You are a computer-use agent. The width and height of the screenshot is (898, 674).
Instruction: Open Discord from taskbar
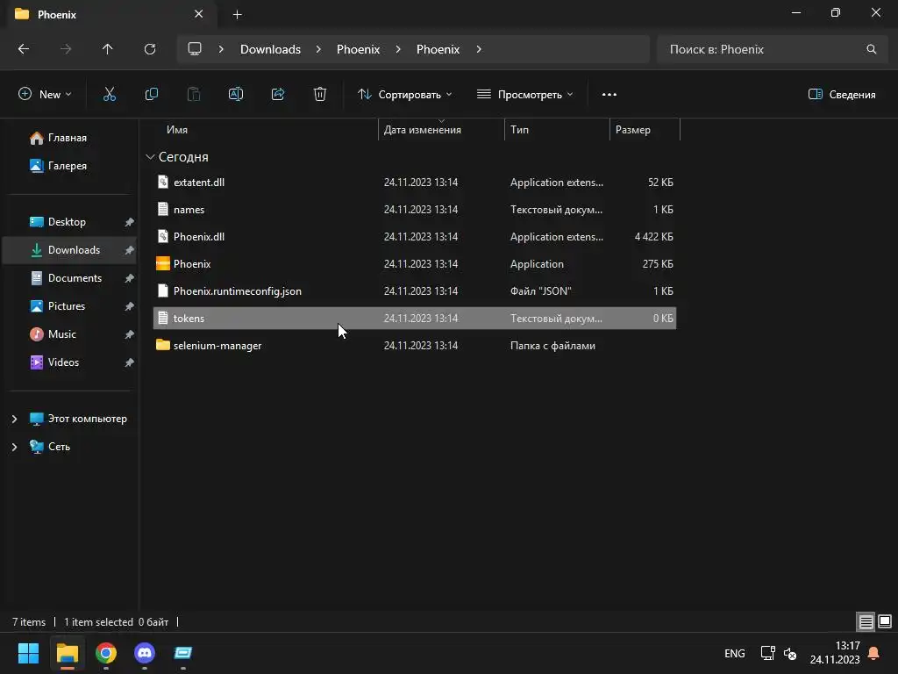click(145, 653)
